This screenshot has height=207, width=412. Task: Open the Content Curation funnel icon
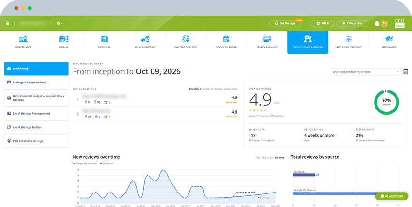(186, 39)
